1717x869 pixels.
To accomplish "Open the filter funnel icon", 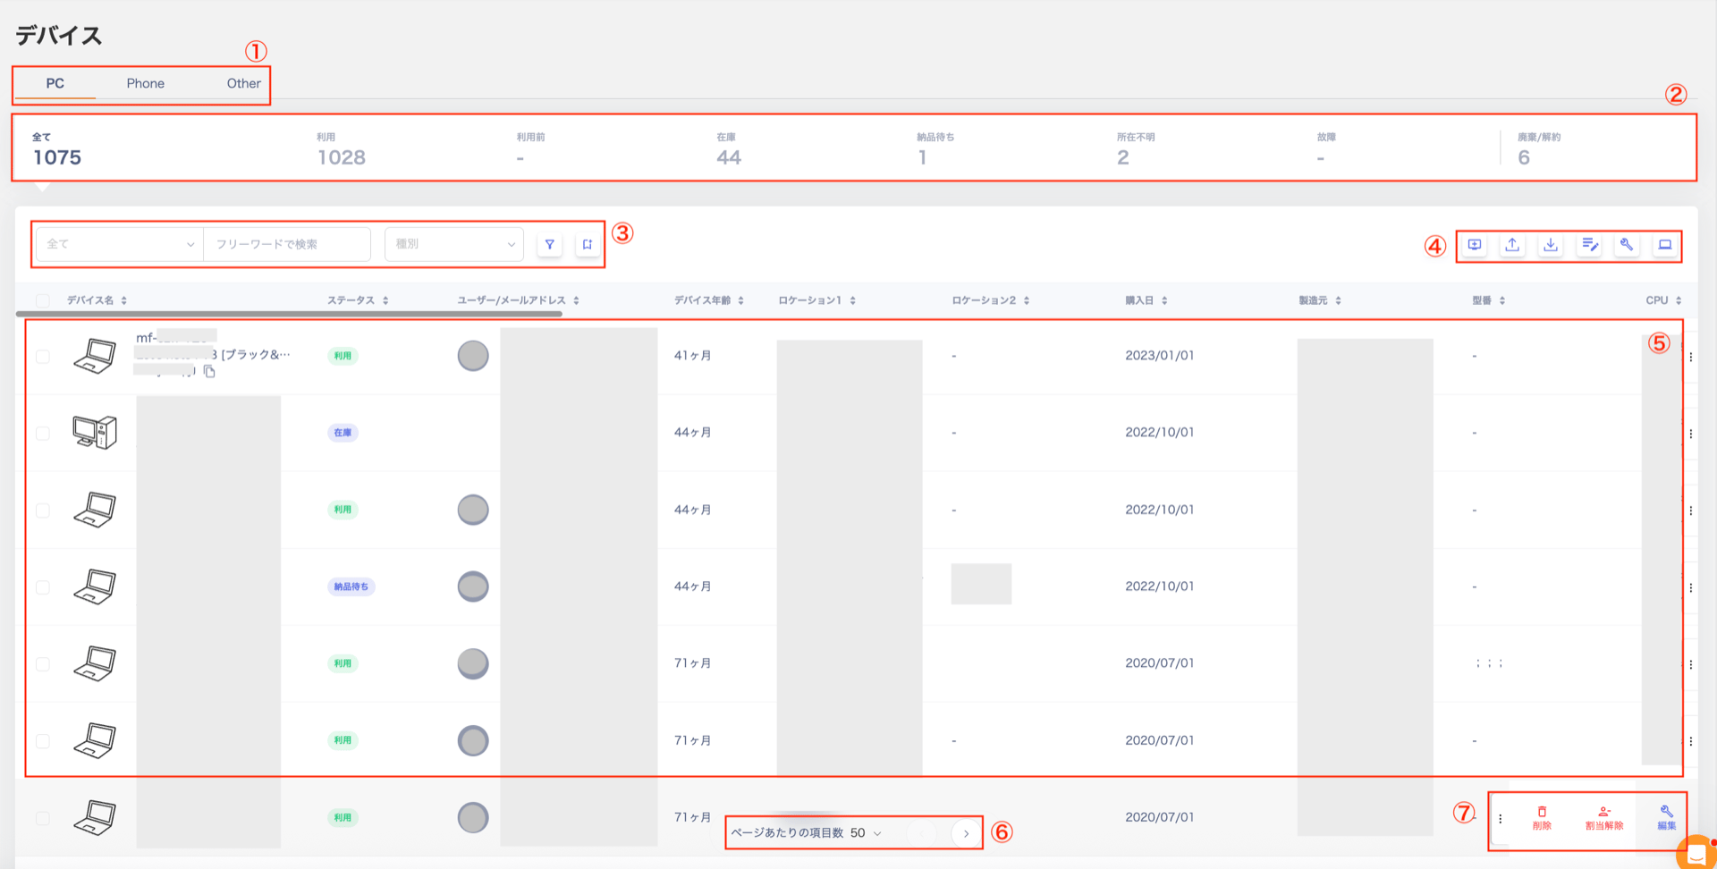I will click(550, 244).
